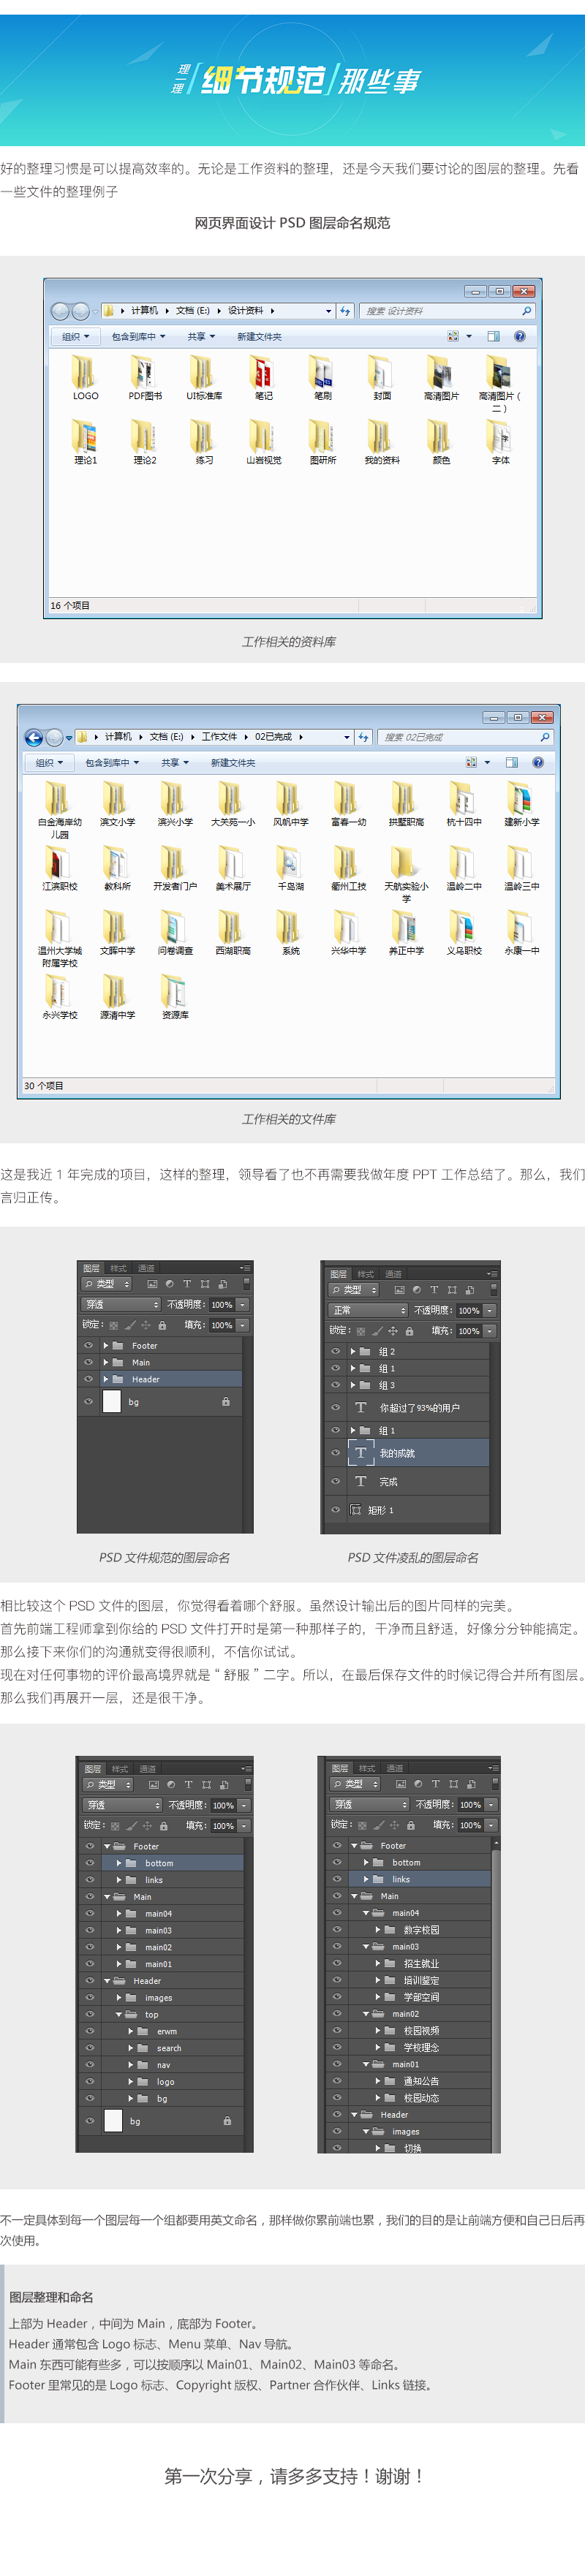The image size is (585, 2576).
Task: Toggle the preview pane in the 02已完成 window
Action: (x=512, y=763)
